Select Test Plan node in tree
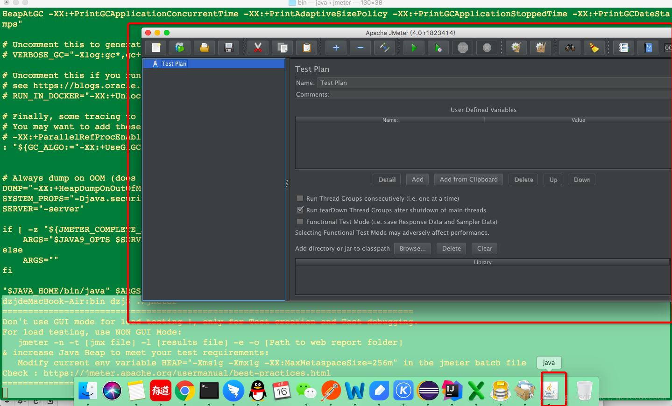The height and width of the screenshot is (406, 672). pos(214,64)
